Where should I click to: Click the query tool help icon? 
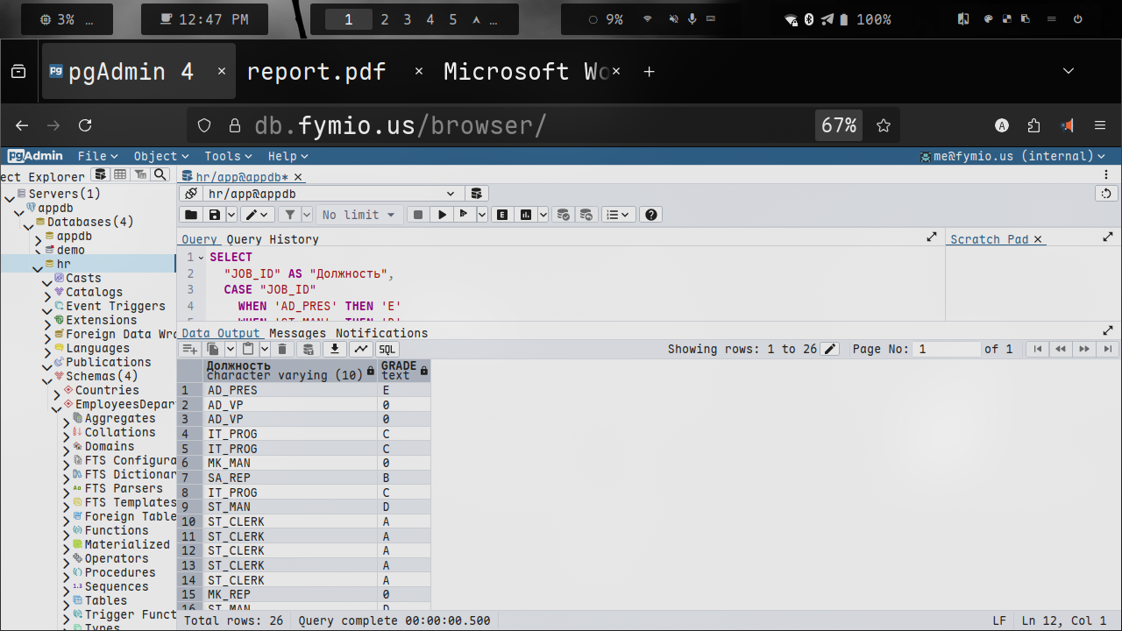[x=650, y=215]
